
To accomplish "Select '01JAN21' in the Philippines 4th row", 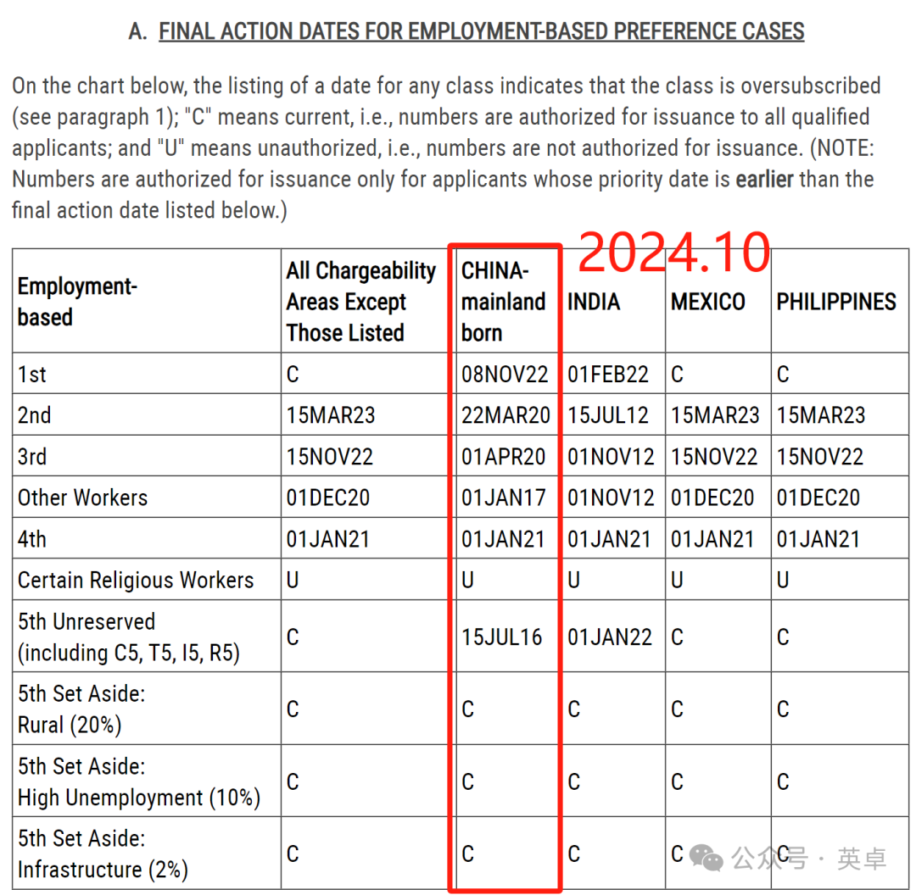I will [x=818, y=539].
